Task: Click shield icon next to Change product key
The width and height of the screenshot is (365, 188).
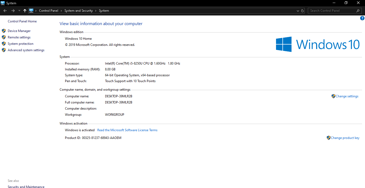Action: [329, 138]
